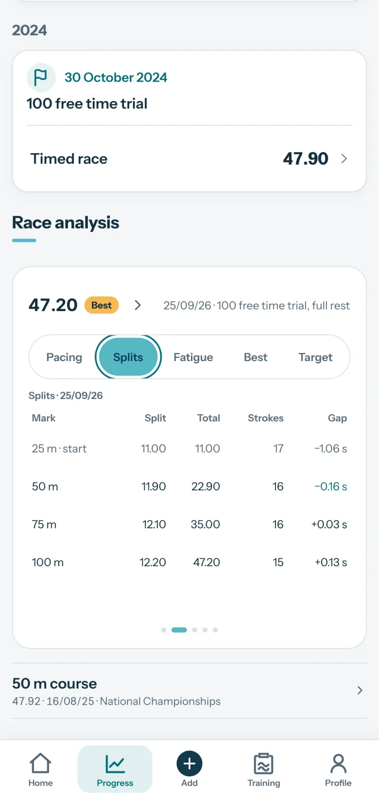The height and width of the screenshot is (798, 379).
Task: Open the Home tab icon
Action: pyautogui.click(x=40, y=763)
